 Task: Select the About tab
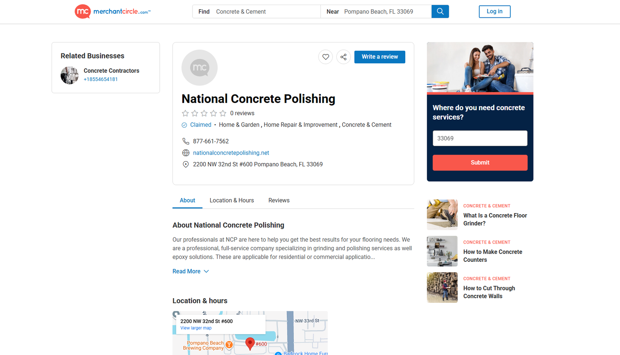(187, 200)
